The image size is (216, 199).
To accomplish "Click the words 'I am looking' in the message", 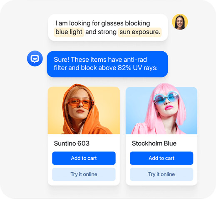I will coord(73,23).
